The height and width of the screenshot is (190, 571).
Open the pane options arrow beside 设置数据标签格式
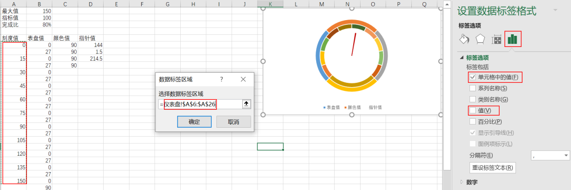pyautogui.click(x=555, y=10)
